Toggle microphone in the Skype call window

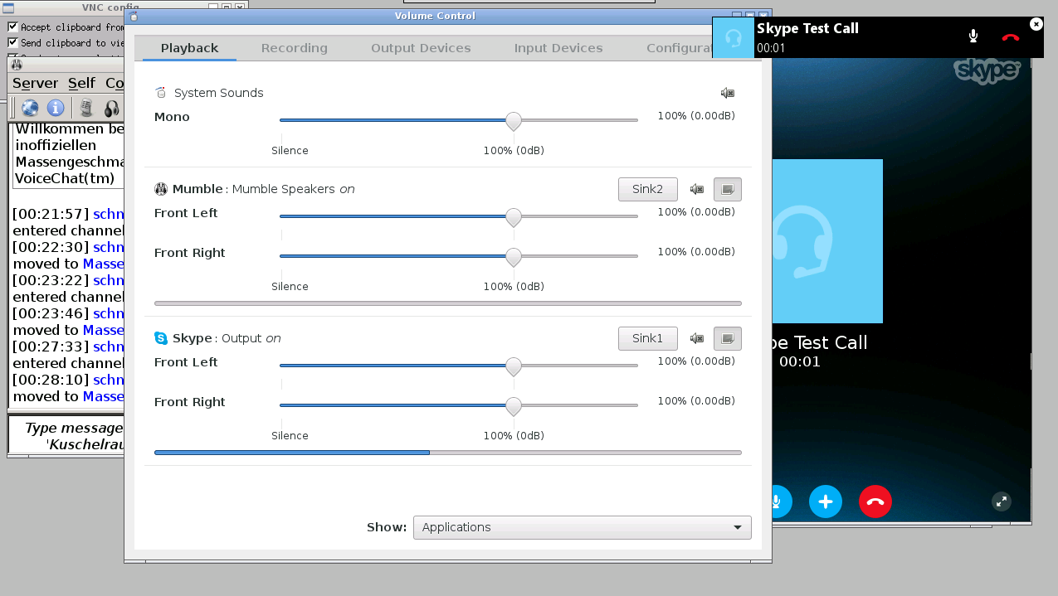coord(778,502)
